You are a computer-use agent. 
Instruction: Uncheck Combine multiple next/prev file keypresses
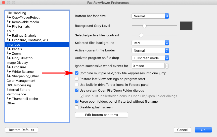[77, 73]
